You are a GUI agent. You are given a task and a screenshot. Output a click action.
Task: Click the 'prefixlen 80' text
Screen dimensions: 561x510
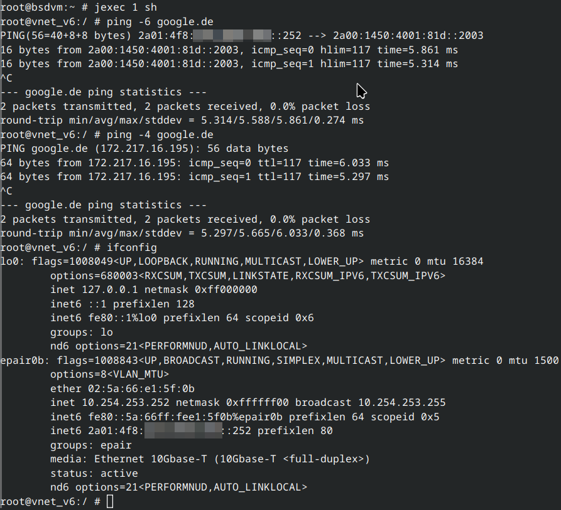pyautogui.click(x=295, y=431)
